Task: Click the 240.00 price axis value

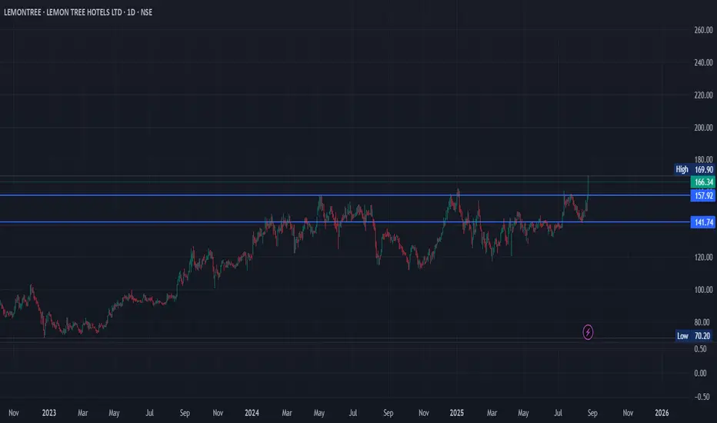Action: click(703, 62)
